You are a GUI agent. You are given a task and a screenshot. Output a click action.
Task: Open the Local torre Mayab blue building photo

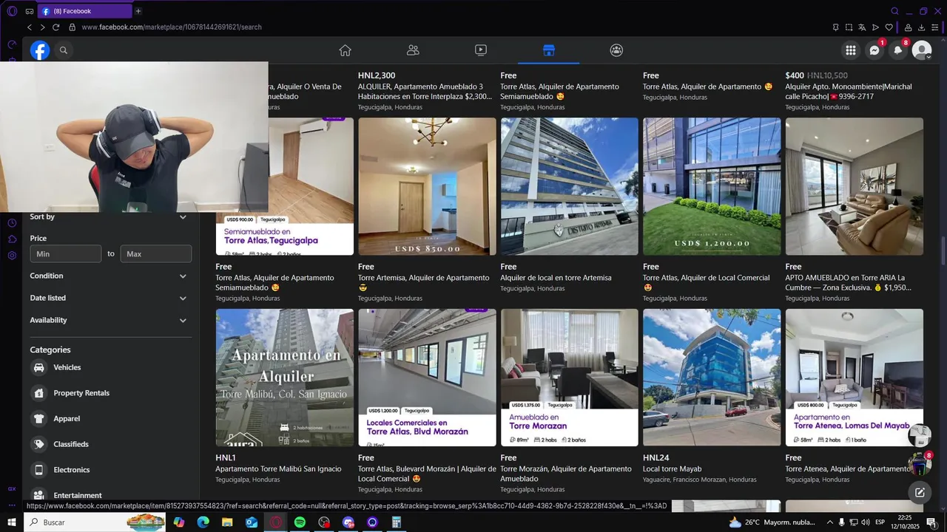(712, 378)
